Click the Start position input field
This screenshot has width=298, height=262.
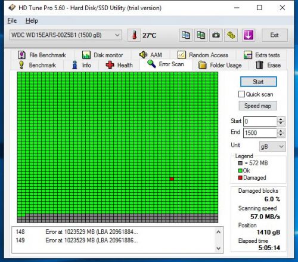point(260,121)
